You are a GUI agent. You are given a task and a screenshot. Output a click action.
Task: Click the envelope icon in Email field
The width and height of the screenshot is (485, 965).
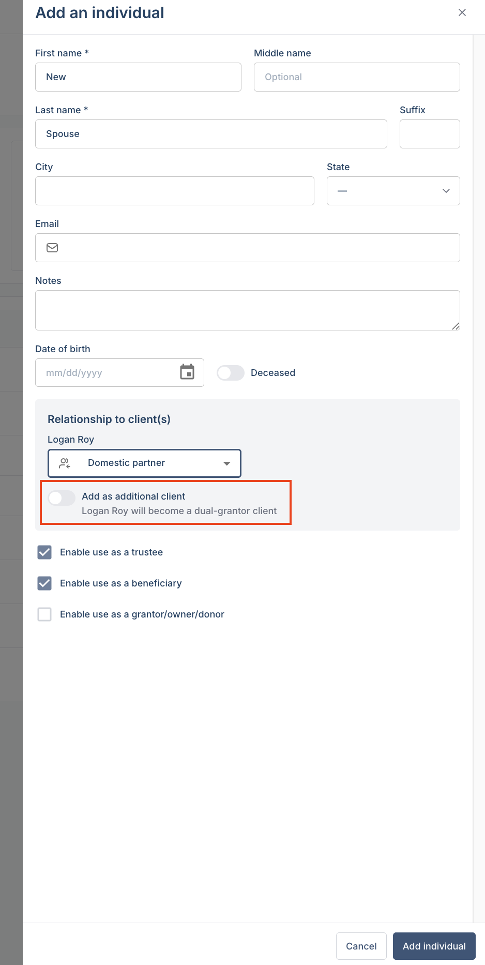point(52,248)
